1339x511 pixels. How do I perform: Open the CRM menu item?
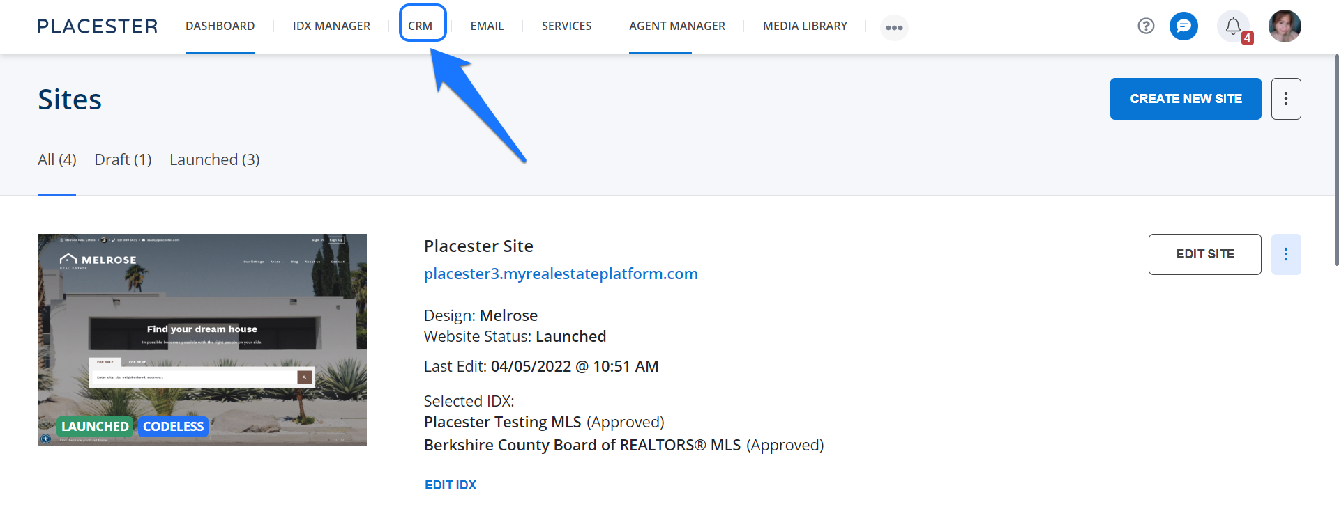tap(421, 26)
